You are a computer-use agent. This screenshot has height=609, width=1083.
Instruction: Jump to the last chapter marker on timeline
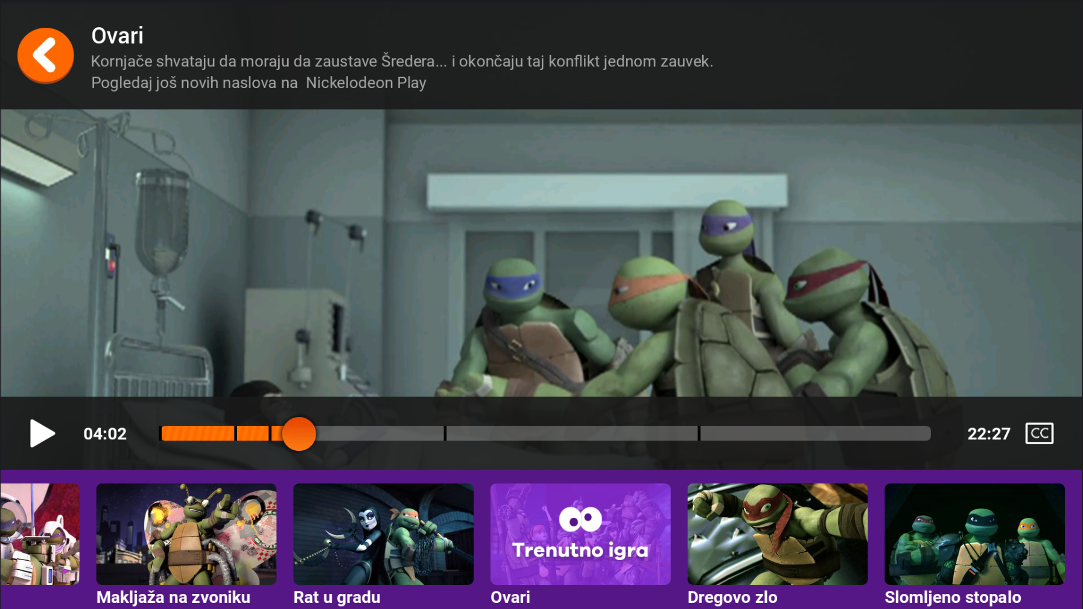pos(699,433)
